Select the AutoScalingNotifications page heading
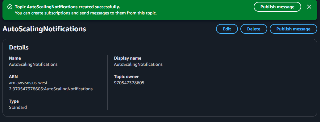Screen dimensions: 320x122 point(44,29)
